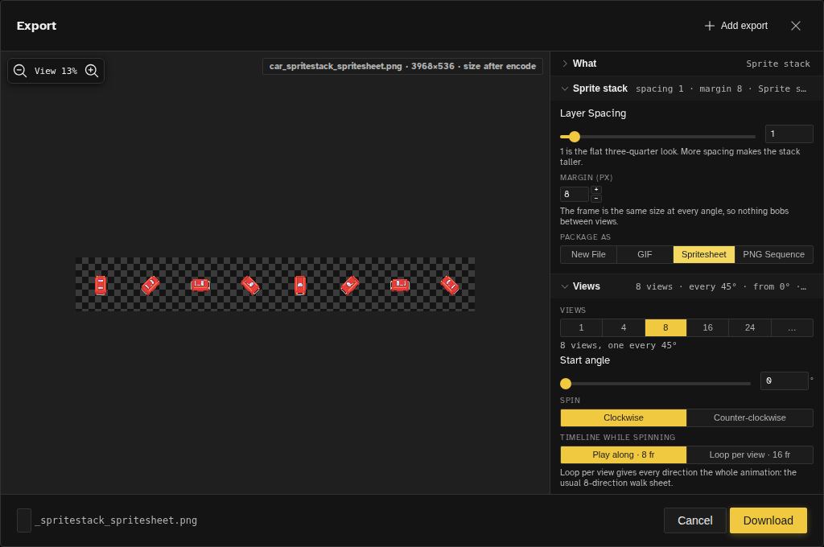This screenshot has height=547, width=824.
Task: Package as New File
Action: (x=588, y=254)
